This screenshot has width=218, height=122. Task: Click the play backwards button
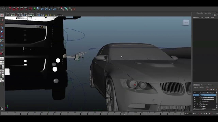[204, 114]
